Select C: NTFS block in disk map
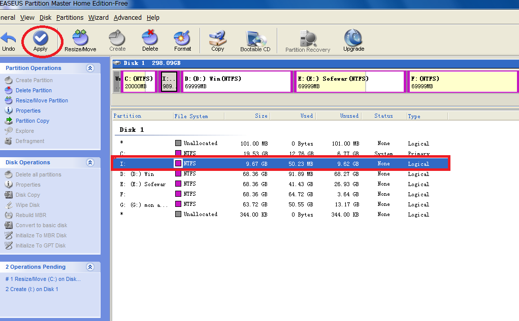Viewport: 519px width, 321px height. coord(139,82)
